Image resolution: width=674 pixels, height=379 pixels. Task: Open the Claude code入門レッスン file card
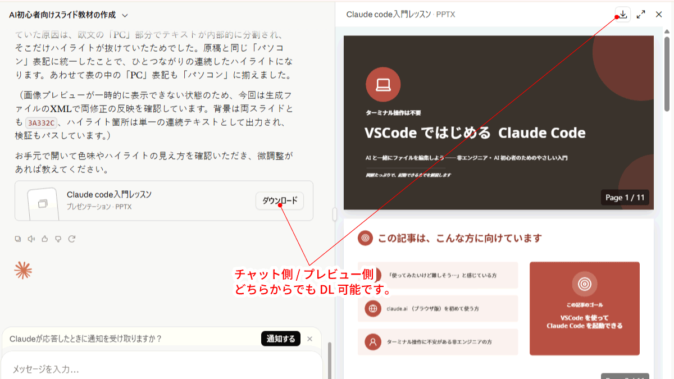[x=164, y=200]
